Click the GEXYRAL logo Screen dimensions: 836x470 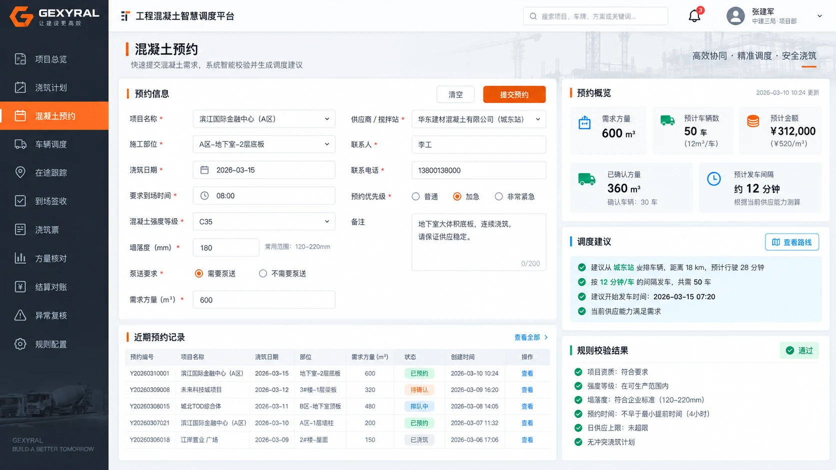click(54, 16)
